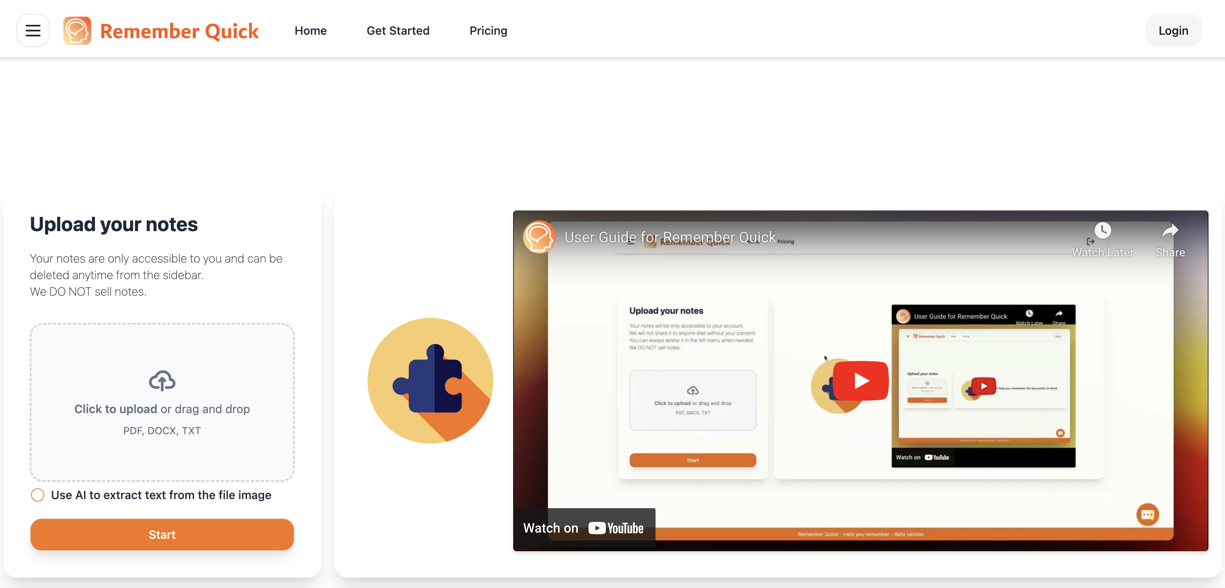Enable AI text extraction from file image

38,495
